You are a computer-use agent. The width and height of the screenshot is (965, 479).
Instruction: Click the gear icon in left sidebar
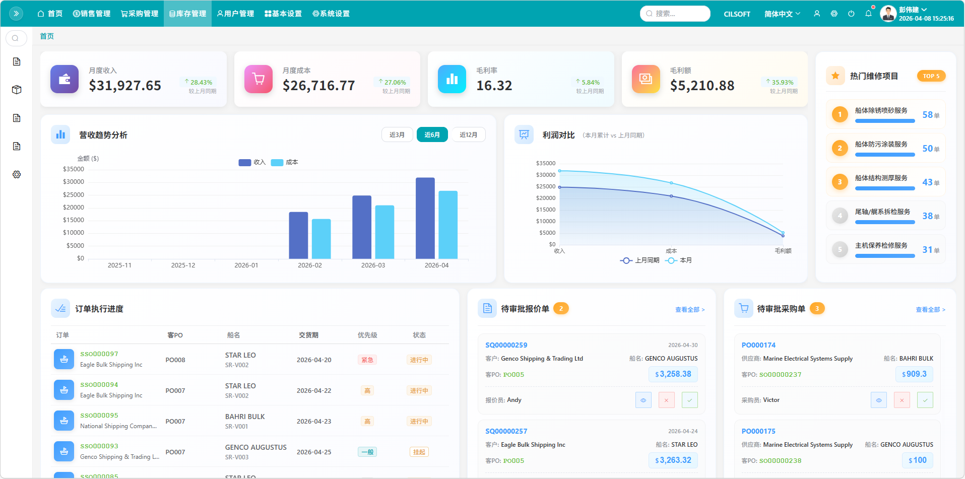(17, 174)
